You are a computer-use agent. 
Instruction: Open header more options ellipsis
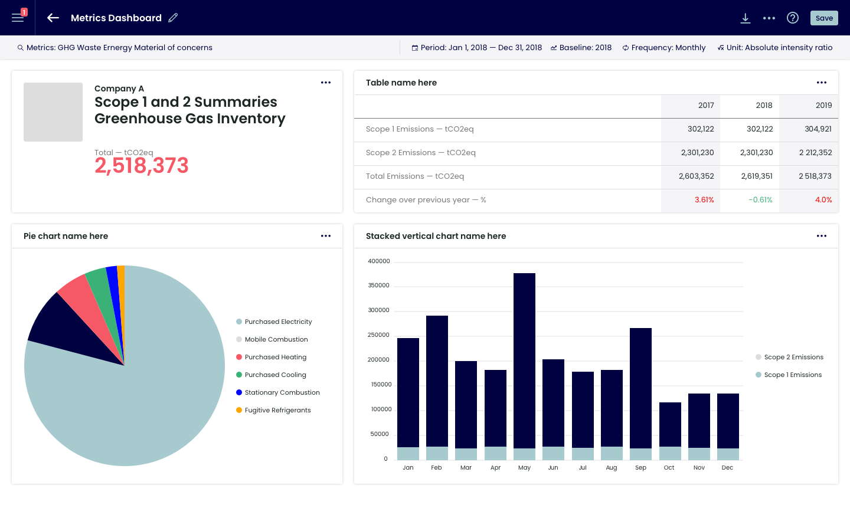(x=769, y=18)
